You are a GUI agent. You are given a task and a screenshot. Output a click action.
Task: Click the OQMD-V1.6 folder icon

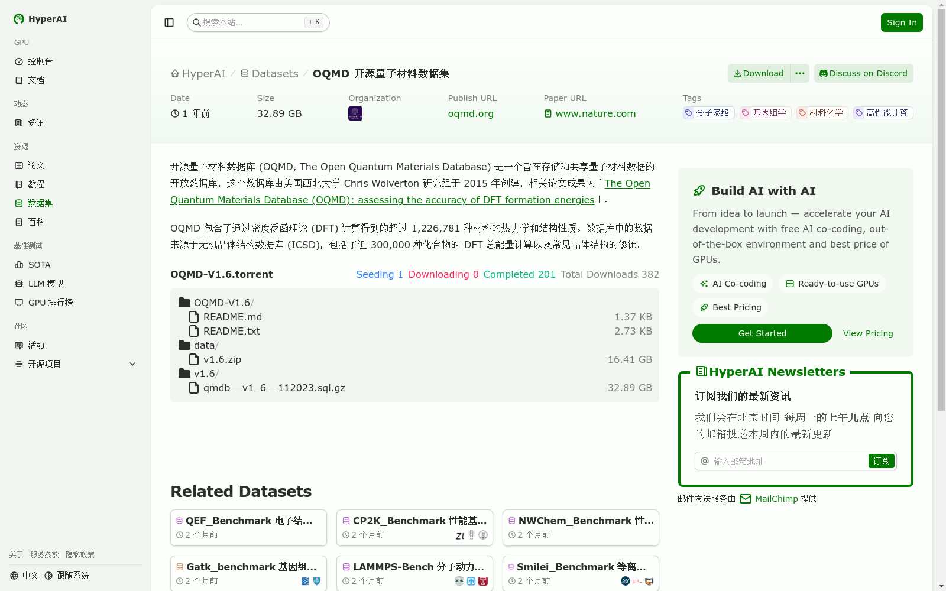pyautogui.click(x=184, y=303)
